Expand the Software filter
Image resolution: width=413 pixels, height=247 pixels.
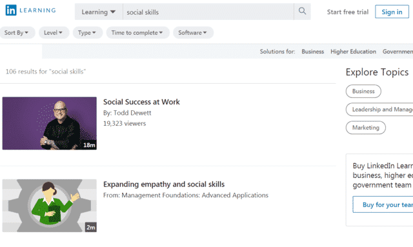[x=193, y=33]
